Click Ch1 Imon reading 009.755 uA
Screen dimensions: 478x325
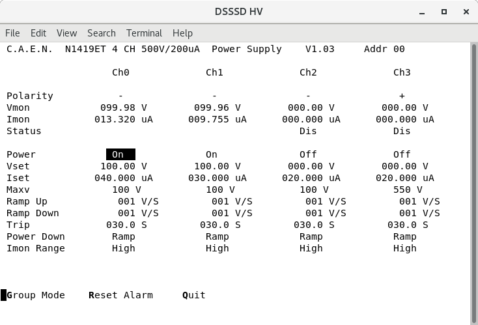tap(218, 119)
